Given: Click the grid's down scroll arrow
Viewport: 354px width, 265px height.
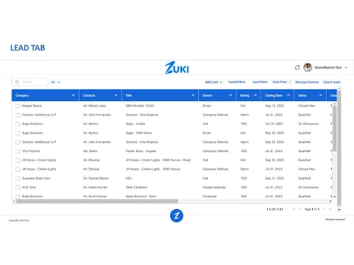Looking at the screenshot, I should click(x=334, y=196).
